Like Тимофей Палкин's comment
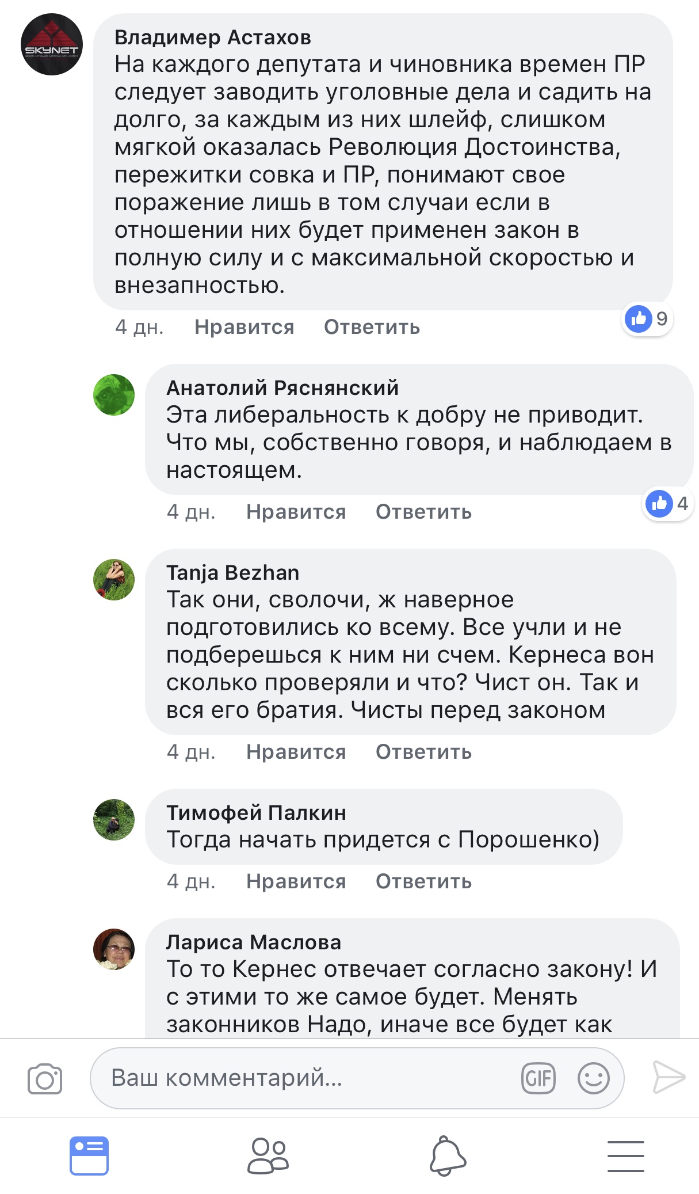Screen dimensions: 699x1194 [x=296, y=881]
